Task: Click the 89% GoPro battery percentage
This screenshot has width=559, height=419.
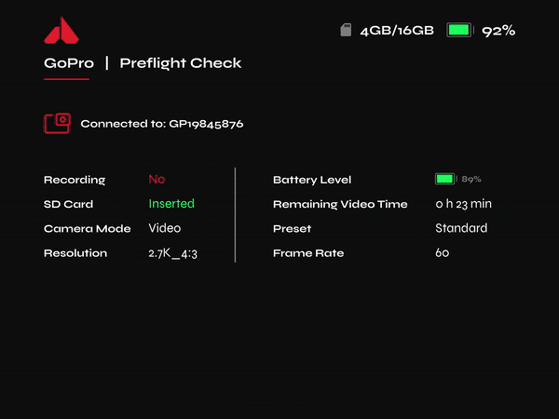Action: [x=471, y=179]
